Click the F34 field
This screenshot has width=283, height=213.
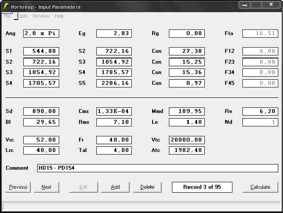coord(260,72)
